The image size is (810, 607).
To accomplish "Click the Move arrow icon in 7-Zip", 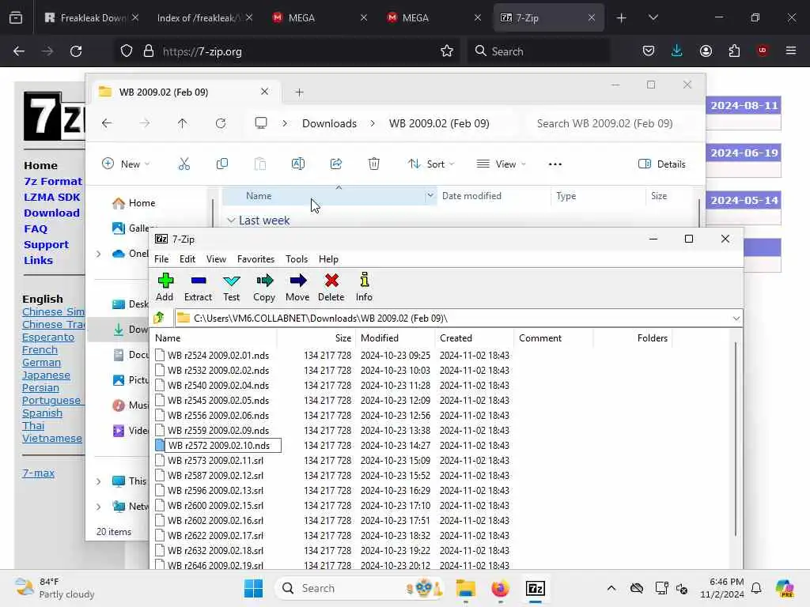I will pos(297,287).
